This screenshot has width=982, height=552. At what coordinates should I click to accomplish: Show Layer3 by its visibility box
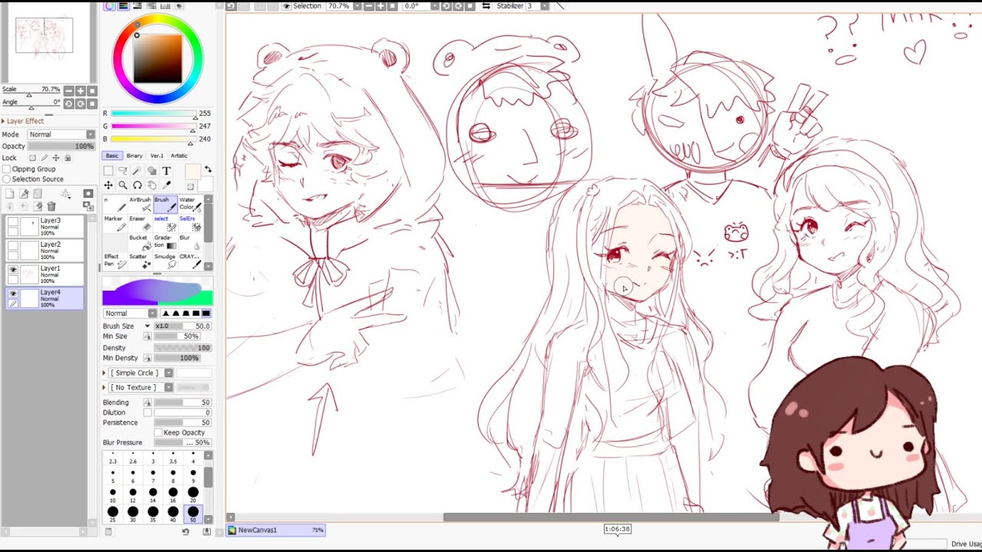(13, 222)
